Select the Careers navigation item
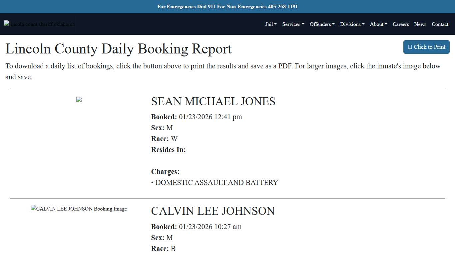455x255 pixels. 401,24
